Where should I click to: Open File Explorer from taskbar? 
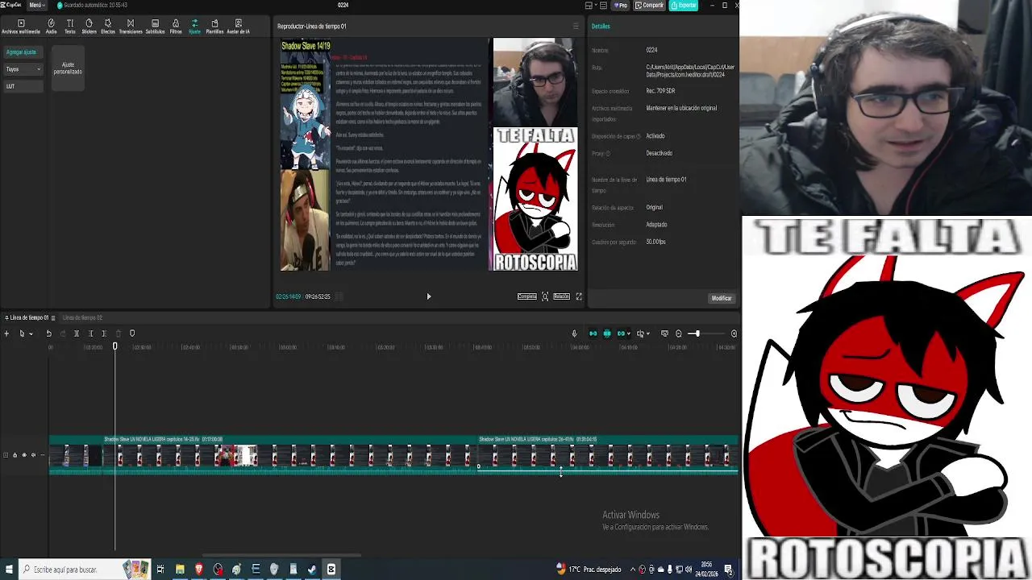click(x=180, y=570)
